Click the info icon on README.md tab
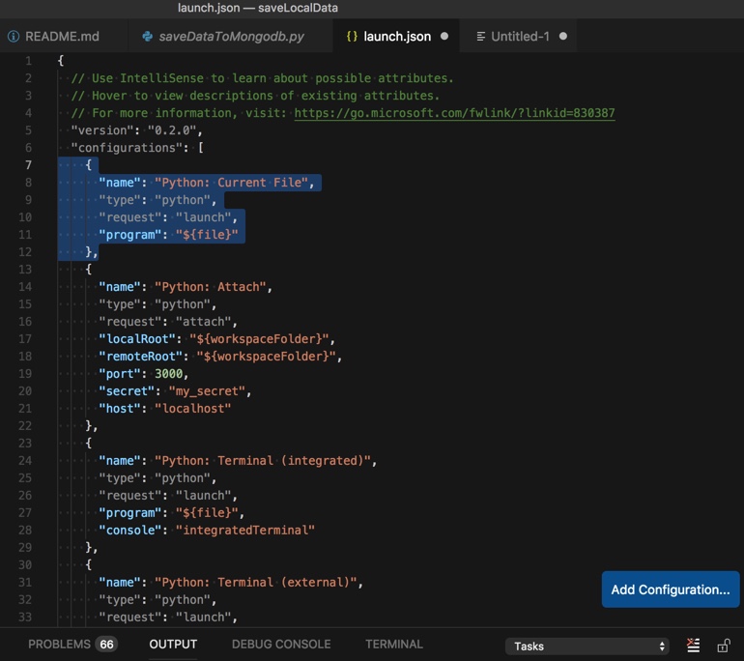The width and height of the screenshot is (744, 661). (14, 37)
